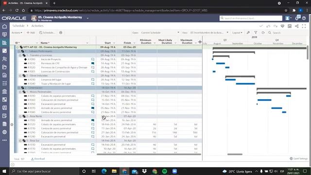The height and width of the screenshot is (175, 311).
Task: Open the Start column header menu arrow
Action: (114, 43)
